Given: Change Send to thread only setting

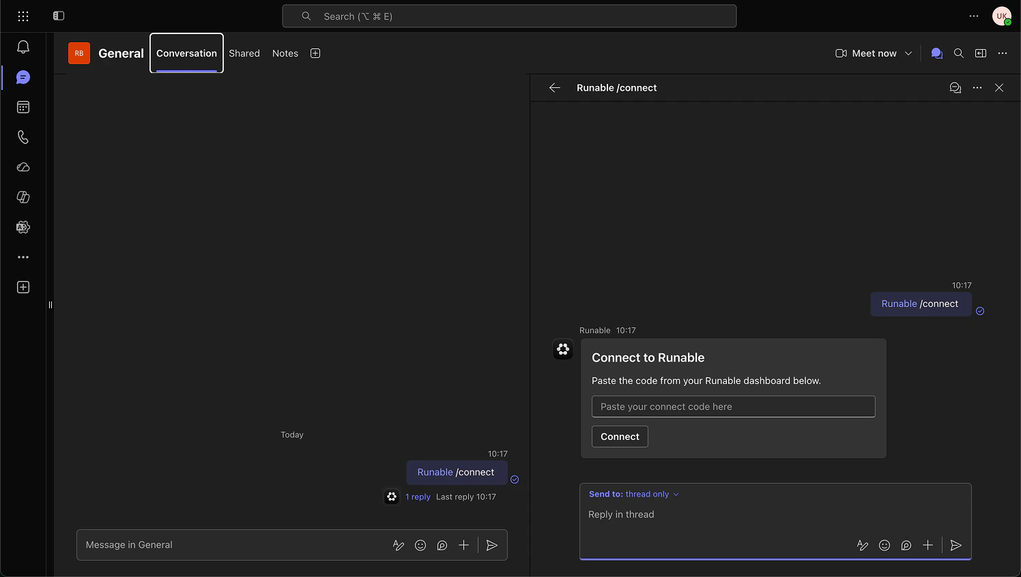Looking at the screenshot, I should tap(634, 494).
